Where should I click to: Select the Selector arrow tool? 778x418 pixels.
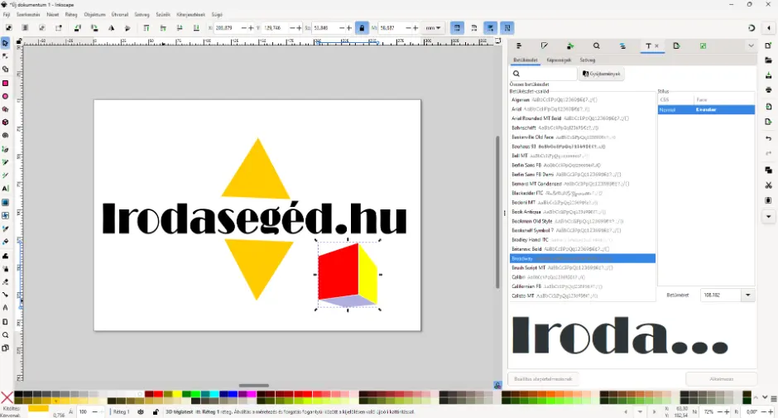pos(5,42)
